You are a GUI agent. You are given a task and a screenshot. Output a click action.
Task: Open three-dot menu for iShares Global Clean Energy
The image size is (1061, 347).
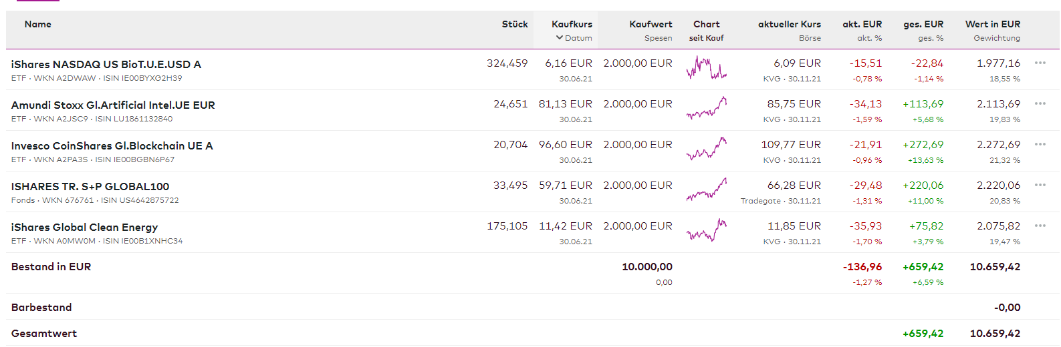point(1040,226)
